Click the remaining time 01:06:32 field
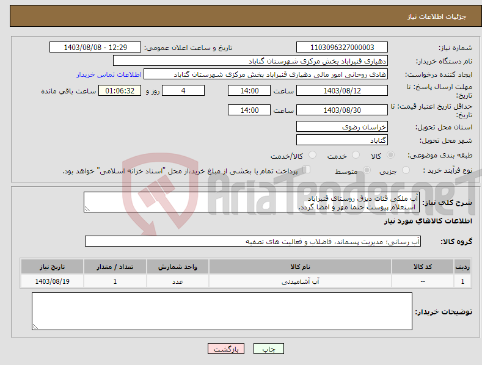Screen dimensions: 482x365 pyautogui.click(x=120, y=90)
